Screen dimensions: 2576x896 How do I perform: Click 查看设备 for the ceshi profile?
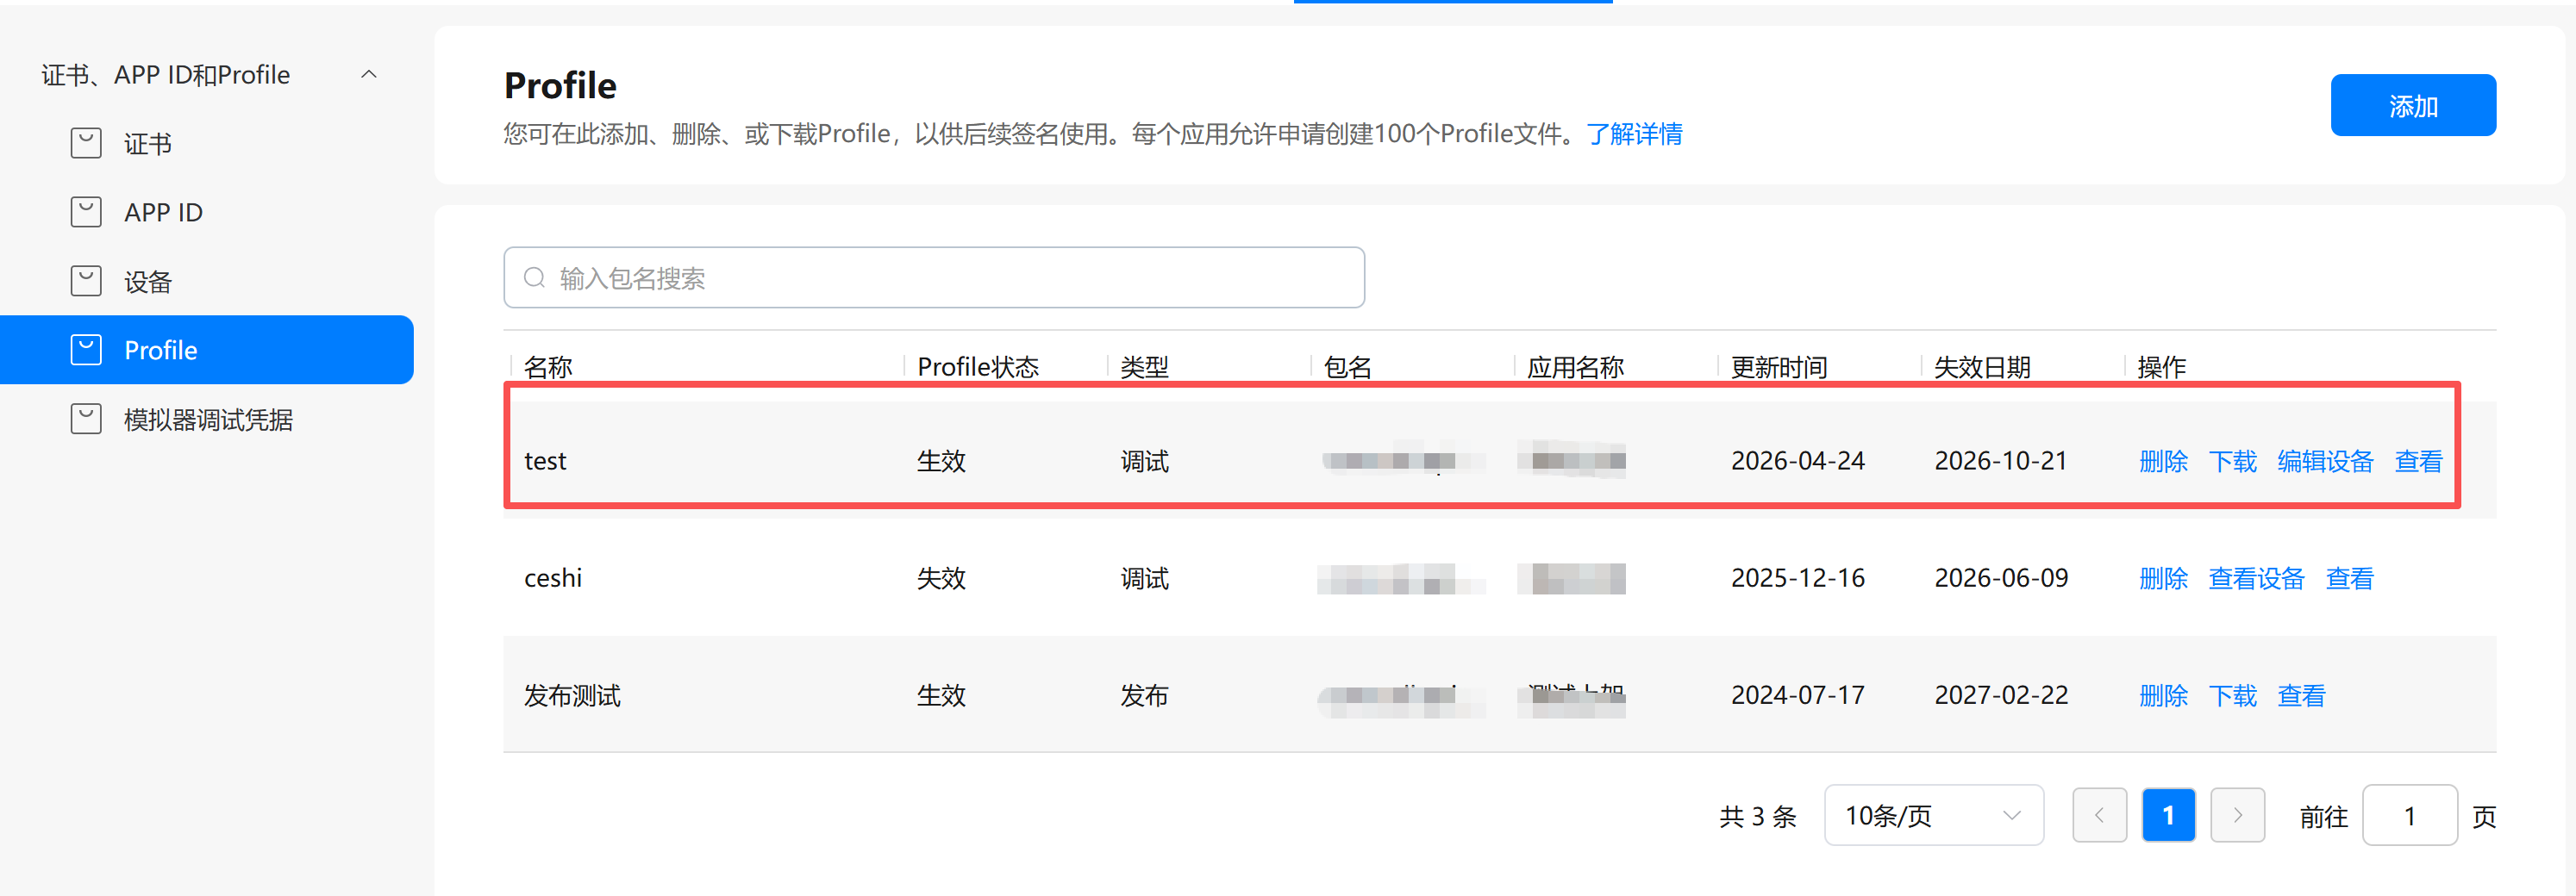(x=2256, y=577)
